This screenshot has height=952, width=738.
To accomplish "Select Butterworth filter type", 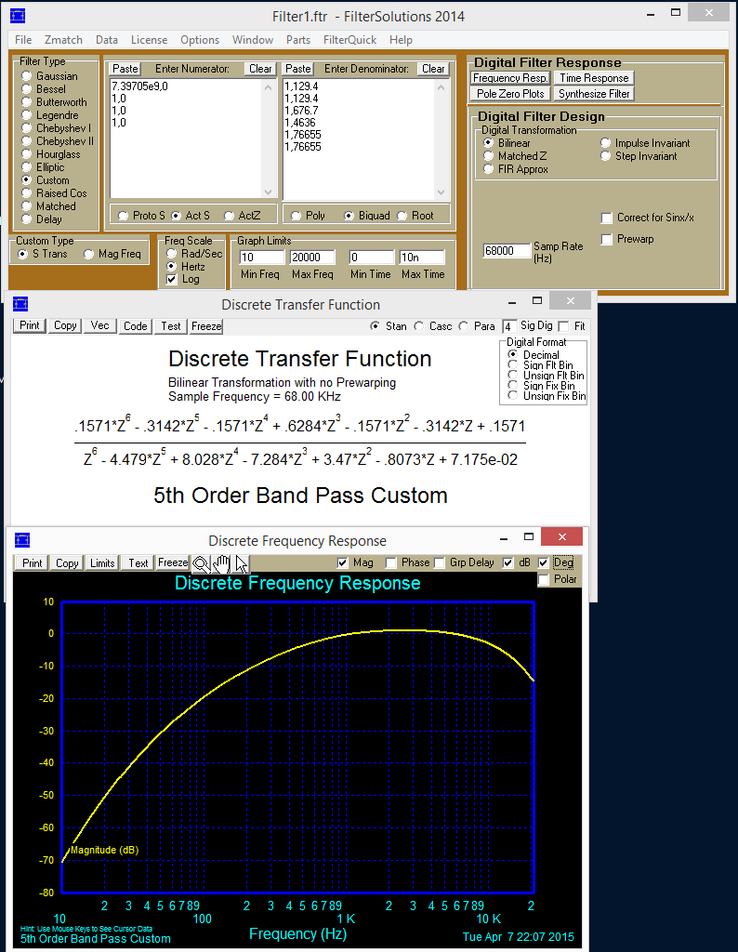I will (x=28, y=102).
